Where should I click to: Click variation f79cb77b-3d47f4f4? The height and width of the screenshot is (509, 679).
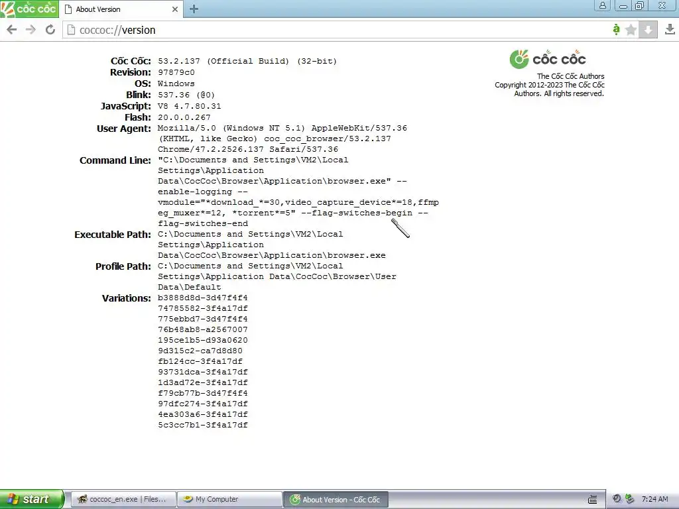pyautogui.click(x=203, y=393)
